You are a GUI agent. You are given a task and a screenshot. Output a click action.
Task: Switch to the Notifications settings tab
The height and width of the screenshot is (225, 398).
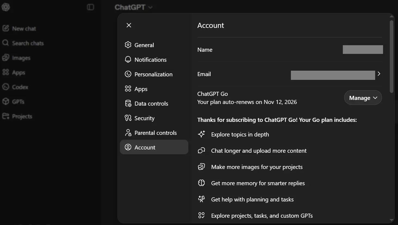tap(154, 60)
